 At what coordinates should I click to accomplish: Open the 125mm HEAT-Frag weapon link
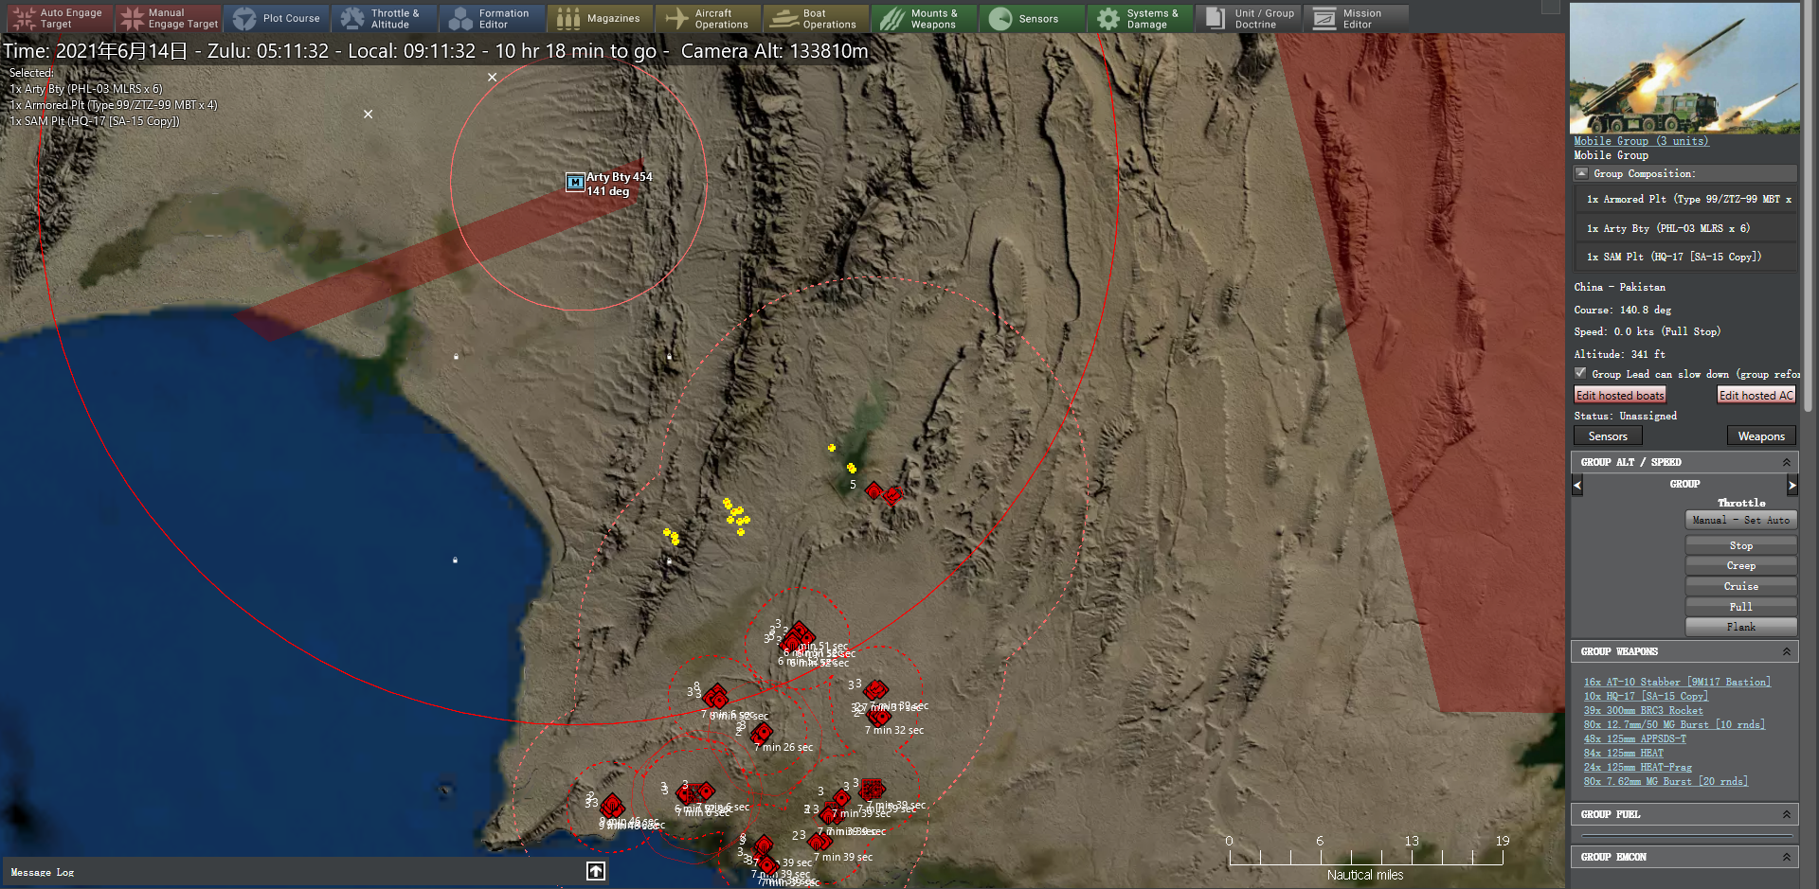tap(1637, 767)
